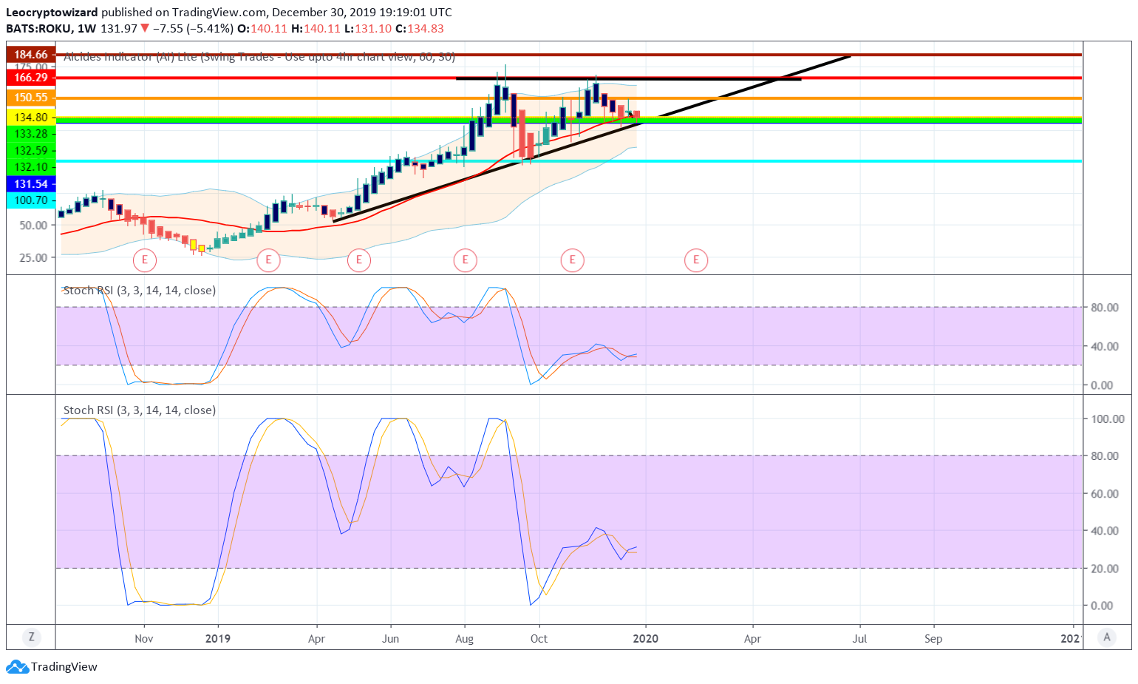Image resolution: width=1138 pixels, height=684 pixels.
Task: Click the earnings marker below Nov 2018
Action: pos(145,260)
